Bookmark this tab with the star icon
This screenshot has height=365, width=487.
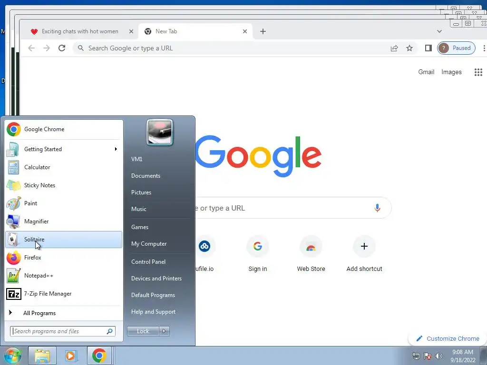[x=409, y=48]
